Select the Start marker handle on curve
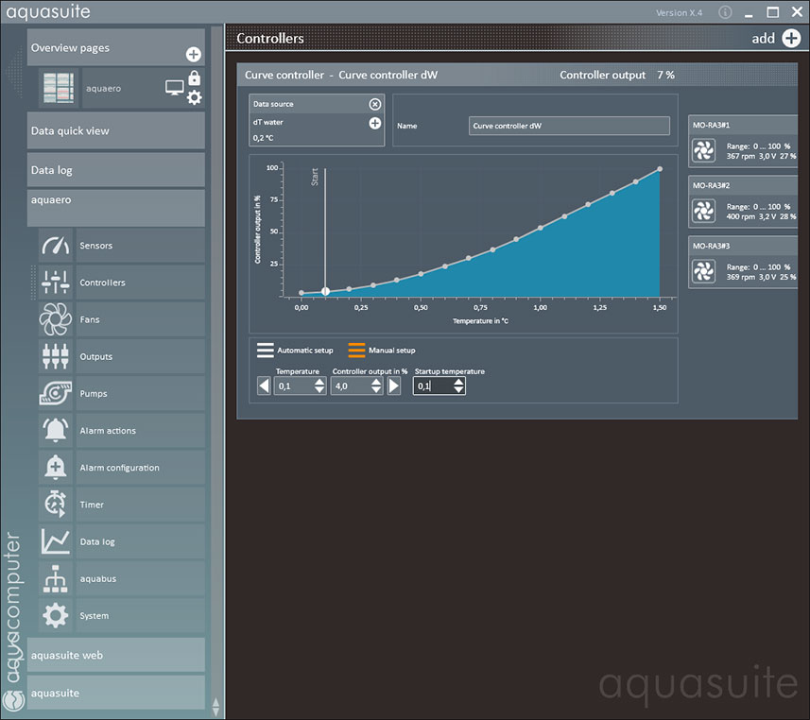Screen dimensions: 810x720 325,291
